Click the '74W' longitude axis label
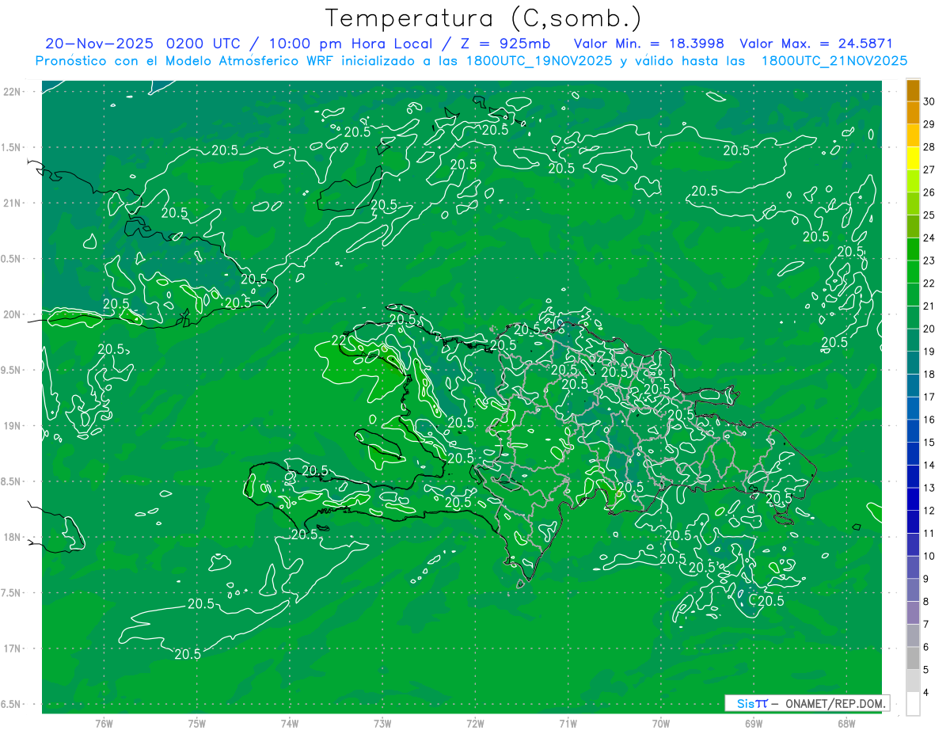Viewport: 950px width, 734px height. 290,723
